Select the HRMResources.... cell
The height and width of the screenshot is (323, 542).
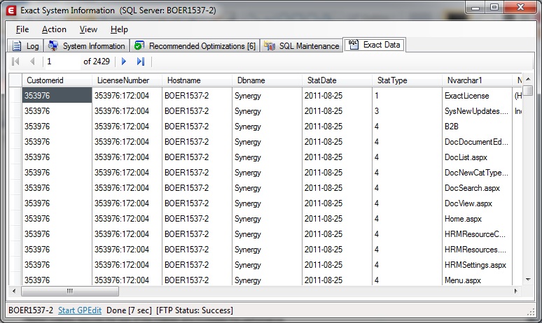[x=478, y=249]
